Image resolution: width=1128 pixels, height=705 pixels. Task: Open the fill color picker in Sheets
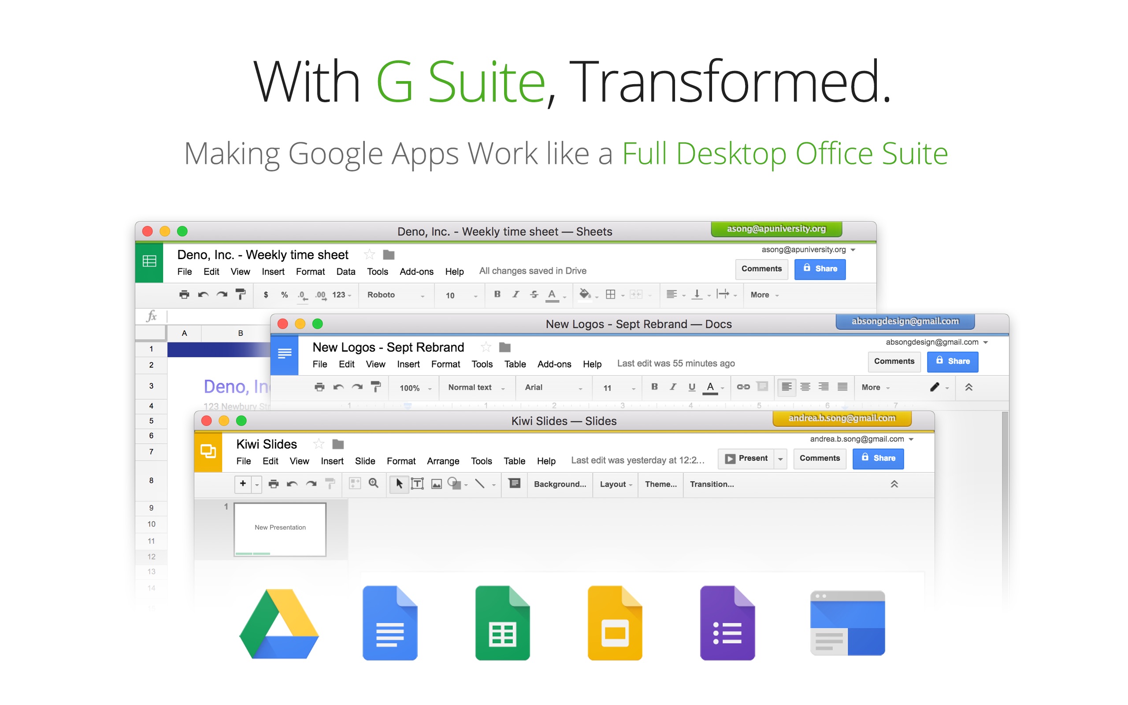pos(587,294)
